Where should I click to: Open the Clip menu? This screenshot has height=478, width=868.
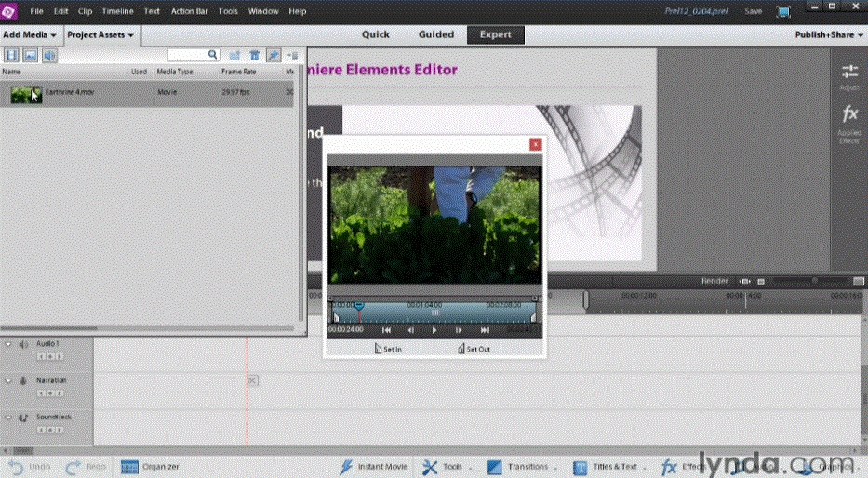click(85, 11)
